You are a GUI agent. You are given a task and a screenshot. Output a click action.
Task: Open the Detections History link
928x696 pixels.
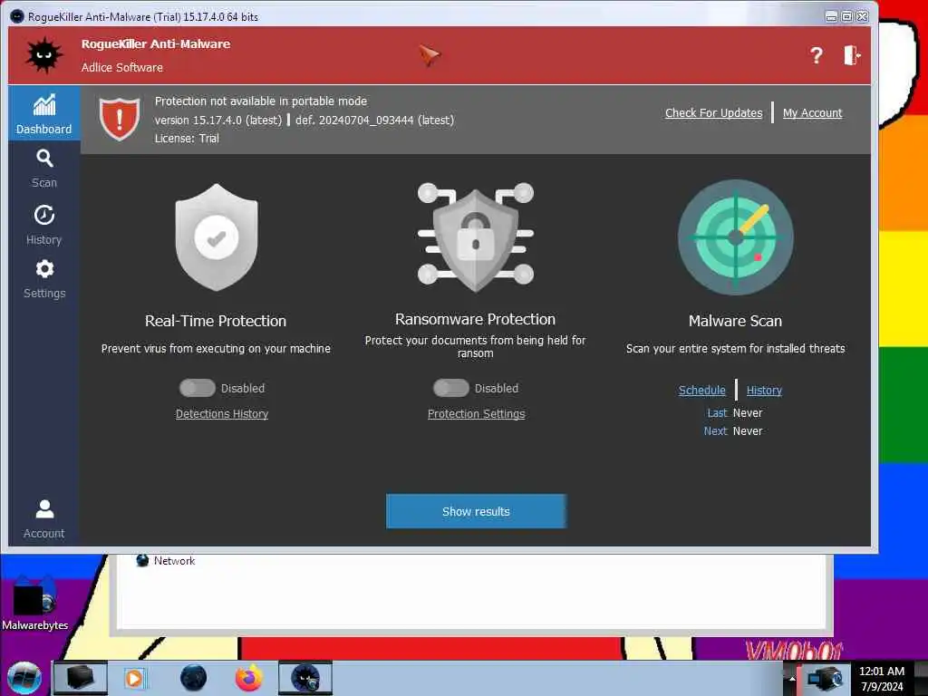222,413
